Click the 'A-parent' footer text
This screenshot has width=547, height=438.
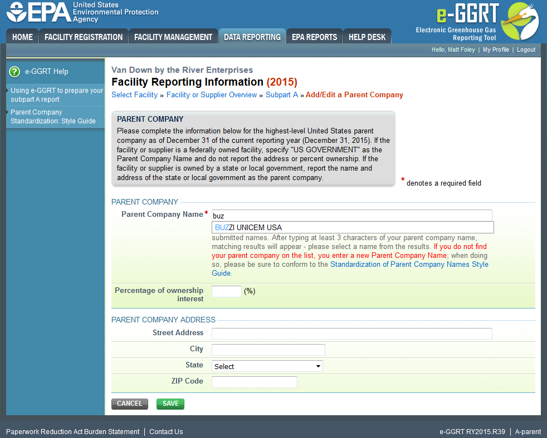tap(528, 432)
